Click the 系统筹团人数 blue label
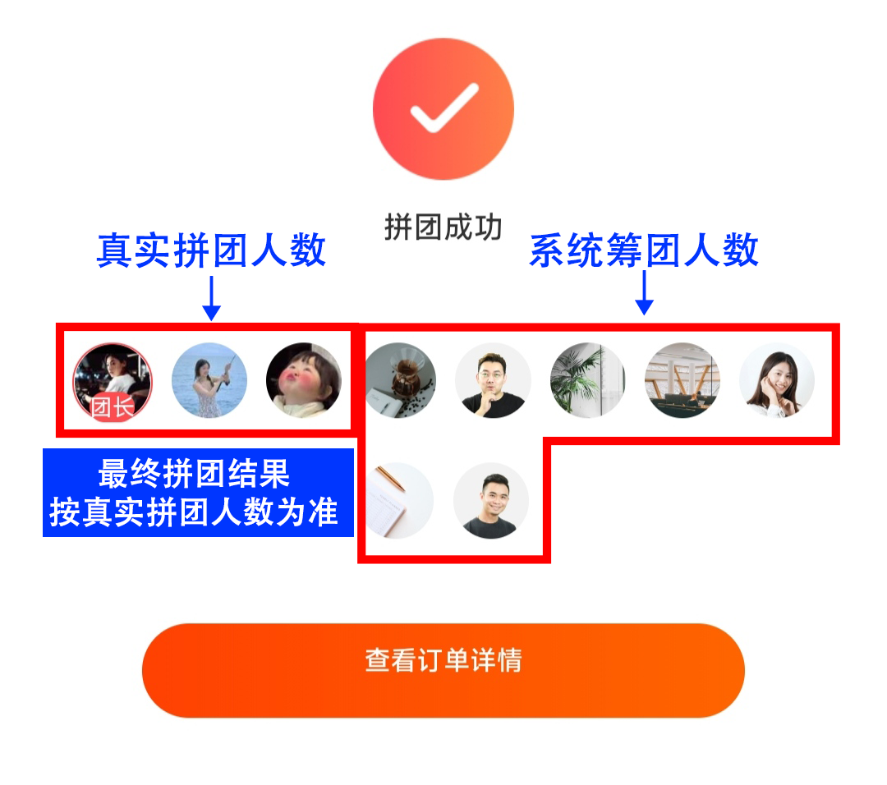This screenshot has height=785, width=887. tap(644, 250)
